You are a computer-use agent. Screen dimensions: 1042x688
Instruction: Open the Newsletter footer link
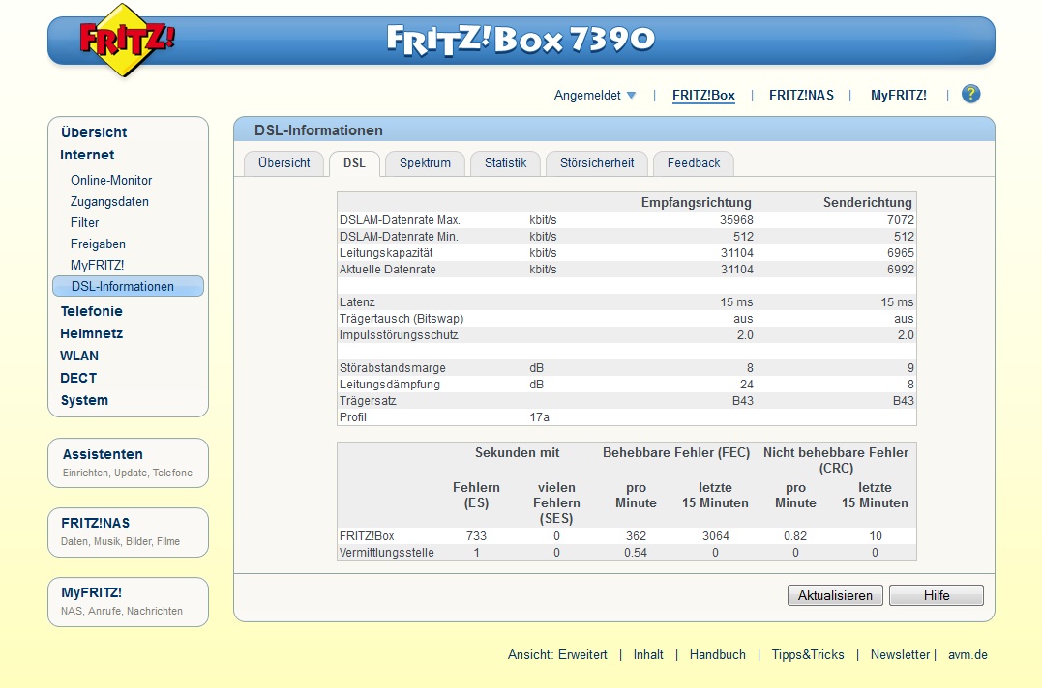tap(900, 655)
